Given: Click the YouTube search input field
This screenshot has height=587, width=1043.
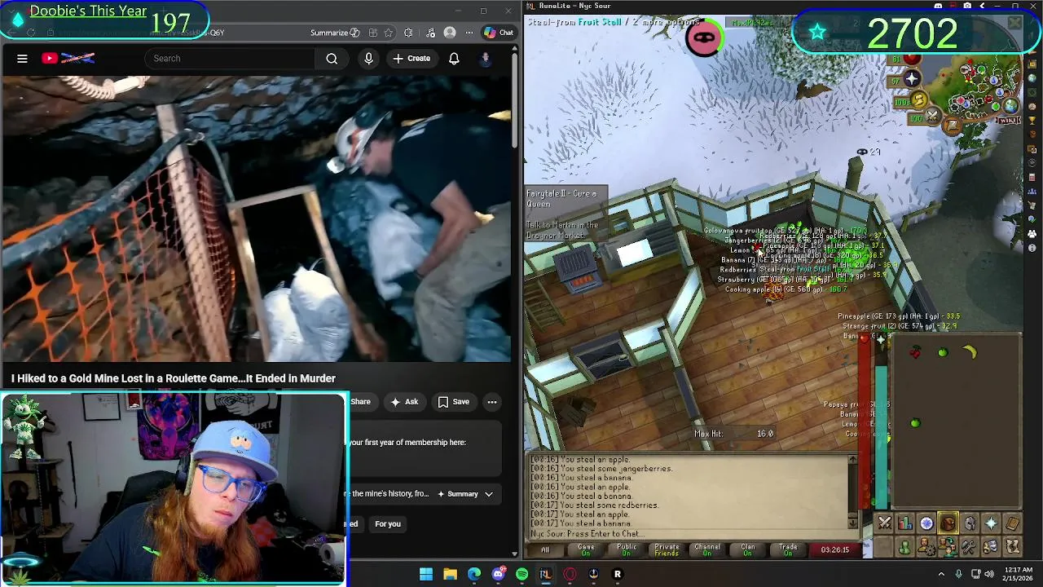Looking at the screenshot, I should click(x=230, y=58).
